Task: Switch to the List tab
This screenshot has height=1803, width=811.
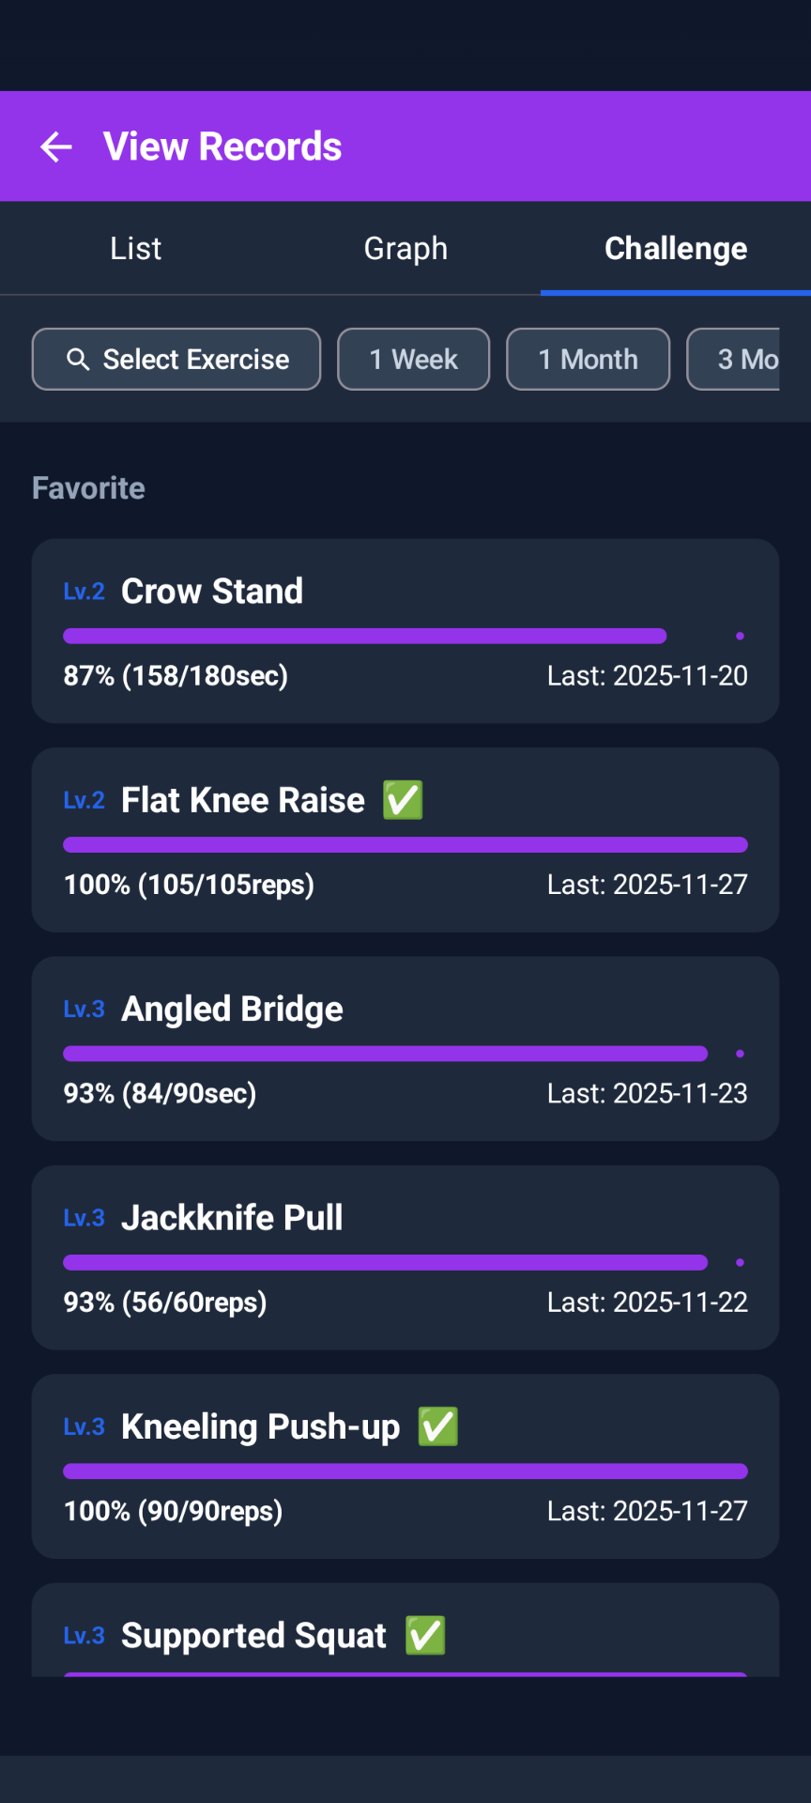Action: pos(135,249)
